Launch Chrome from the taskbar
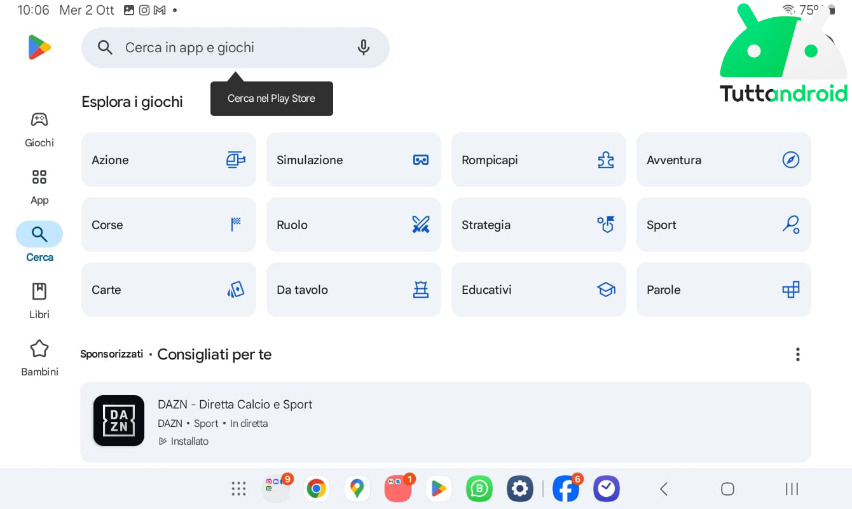 (x=317, y=489)
